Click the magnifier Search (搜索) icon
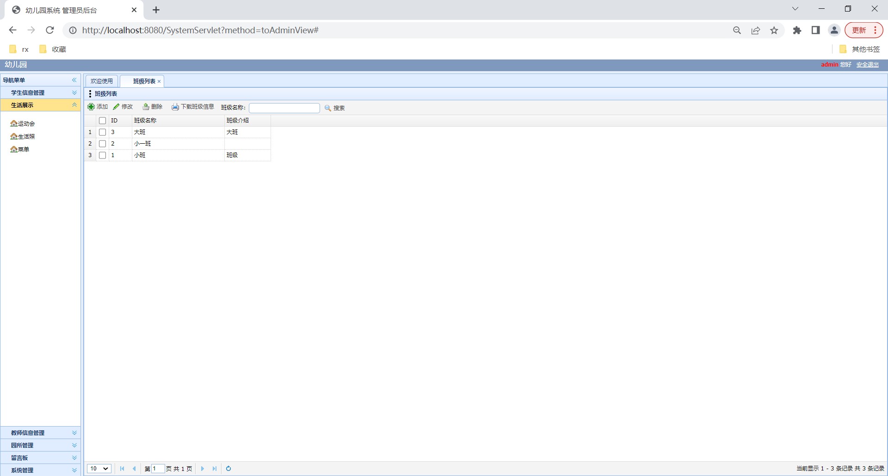 click(x=328, y=108)
